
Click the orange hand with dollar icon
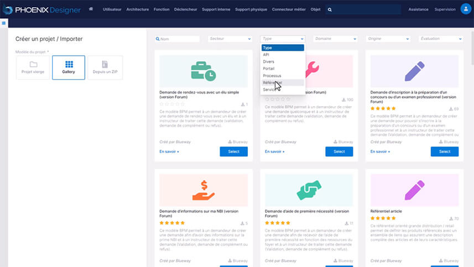click(x=203, y=190)
